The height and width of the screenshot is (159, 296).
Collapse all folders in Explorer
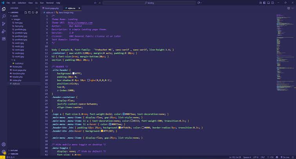[36, 13]
